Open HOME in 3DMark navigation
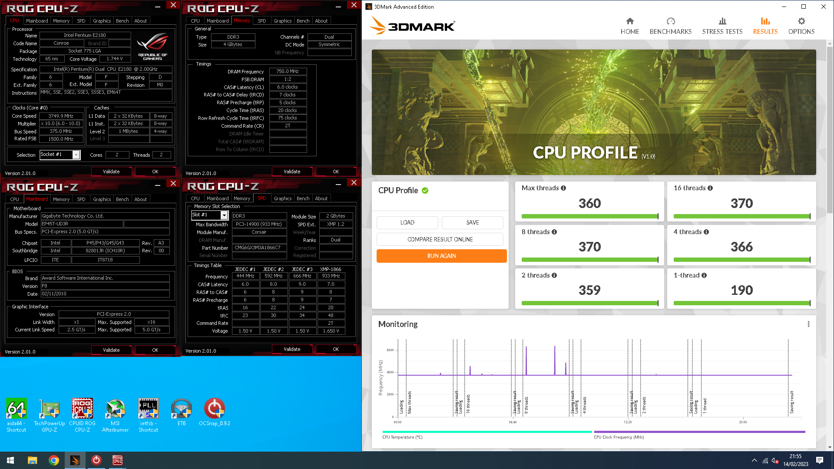 pos(629,26)
